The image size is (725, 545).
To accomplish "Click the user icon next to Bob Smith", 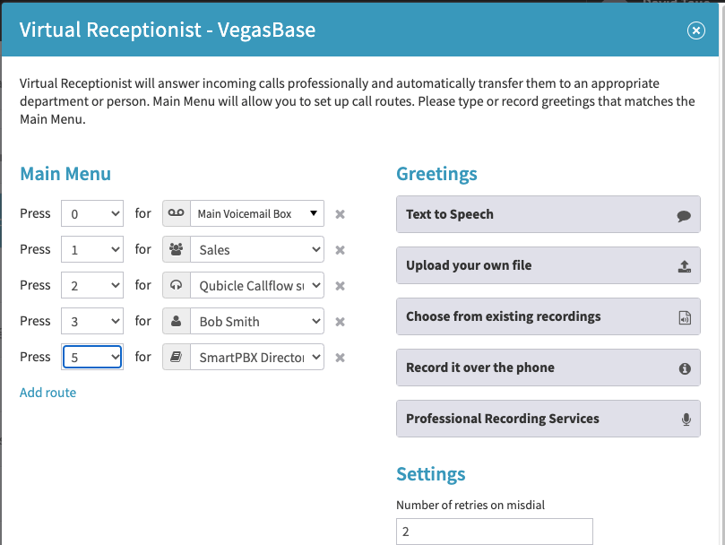I will click(x=177, y=321).
